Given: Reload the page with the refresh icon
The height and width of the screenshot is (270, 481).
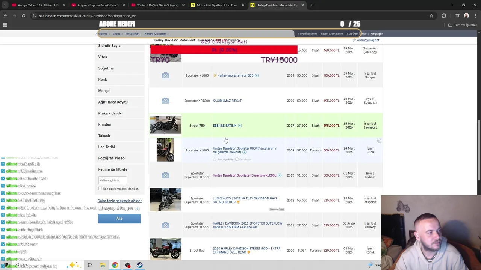Looking at the screenshot, I should tap(23, 16).
